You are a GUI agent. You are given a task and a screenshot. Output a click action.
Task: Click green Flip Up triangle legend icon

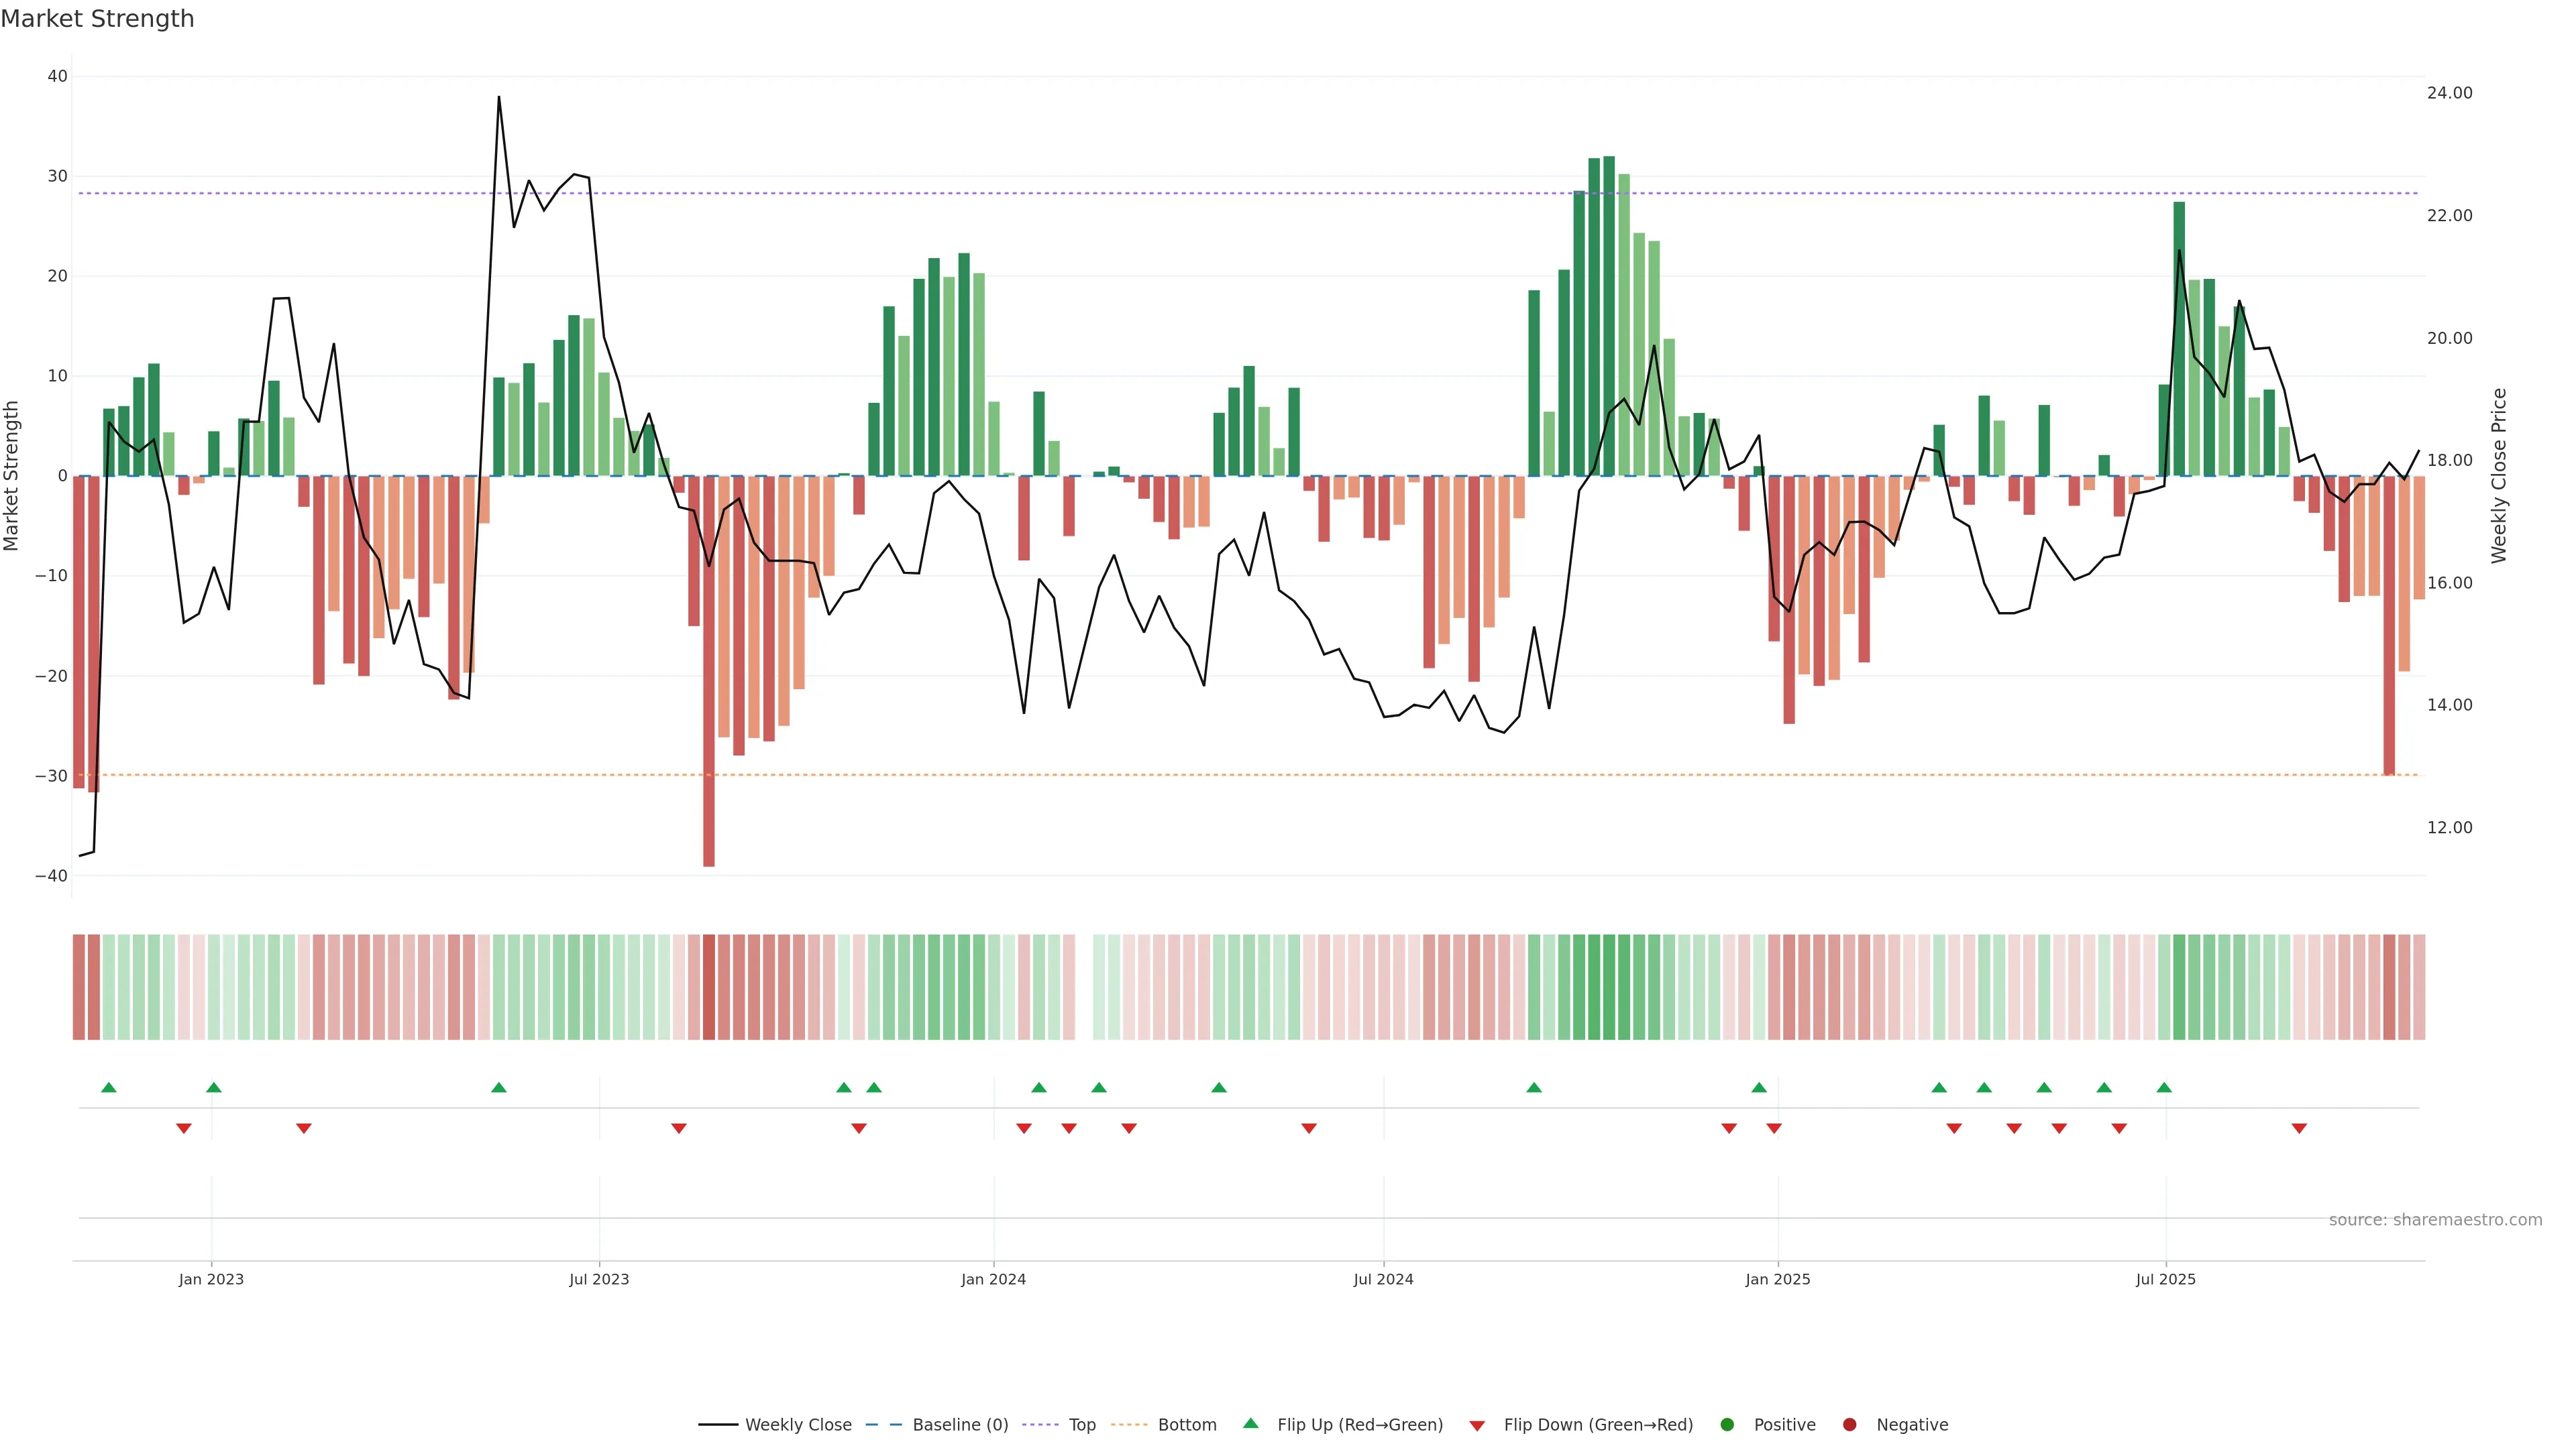click(x=1250, y=1423)
